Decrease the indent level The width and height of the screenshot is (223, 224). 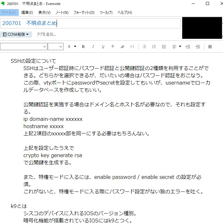(188, 47)
